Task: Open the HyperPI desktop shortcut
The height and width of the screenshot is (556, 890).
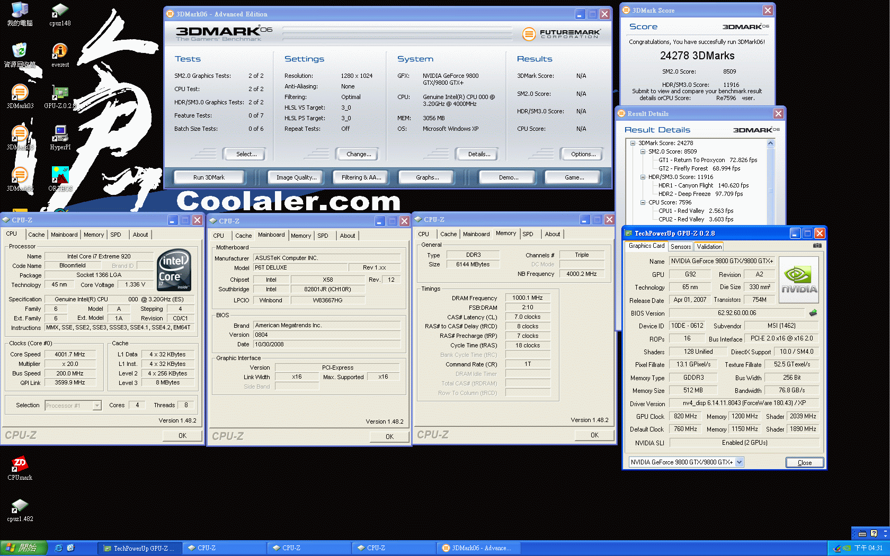Action: pos(60,134)
